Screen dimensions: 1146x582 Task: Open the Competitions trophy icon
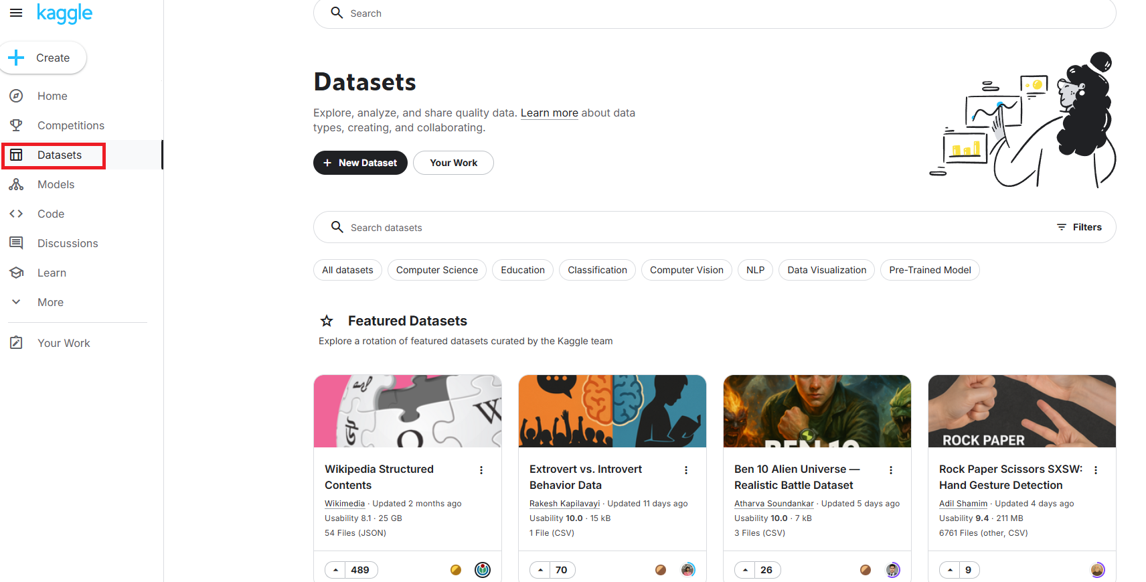tap(16, 125)
